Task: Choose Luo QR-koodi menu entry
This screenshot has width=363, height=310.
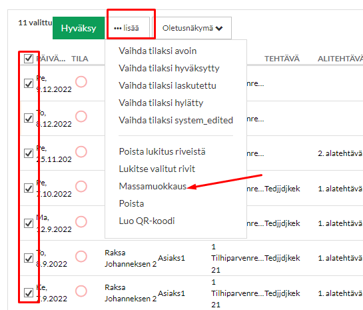Action: [x=147, y=221]
